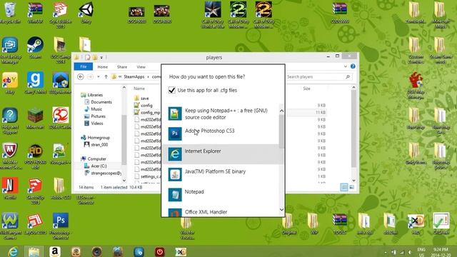Click SteamApps in the address bar
Image resolution: width=457 pixels, height=257 pixels.
click(134, 76)
